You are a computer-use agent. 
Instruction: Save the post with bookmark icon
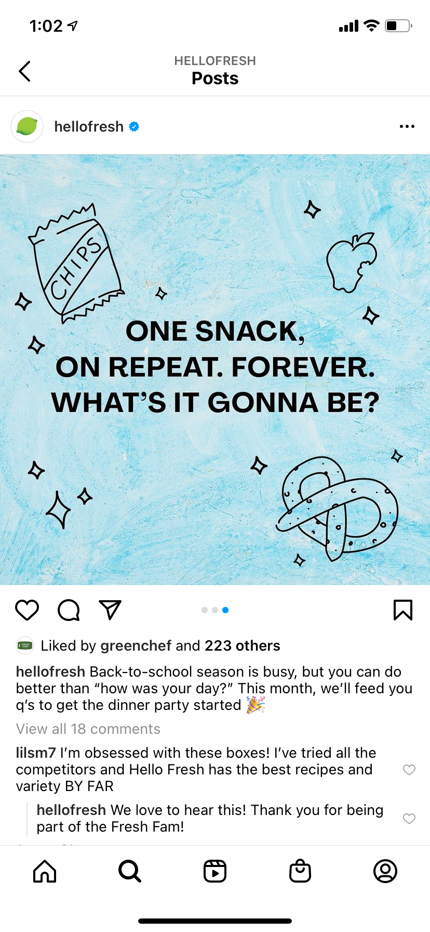click(402, 610)
